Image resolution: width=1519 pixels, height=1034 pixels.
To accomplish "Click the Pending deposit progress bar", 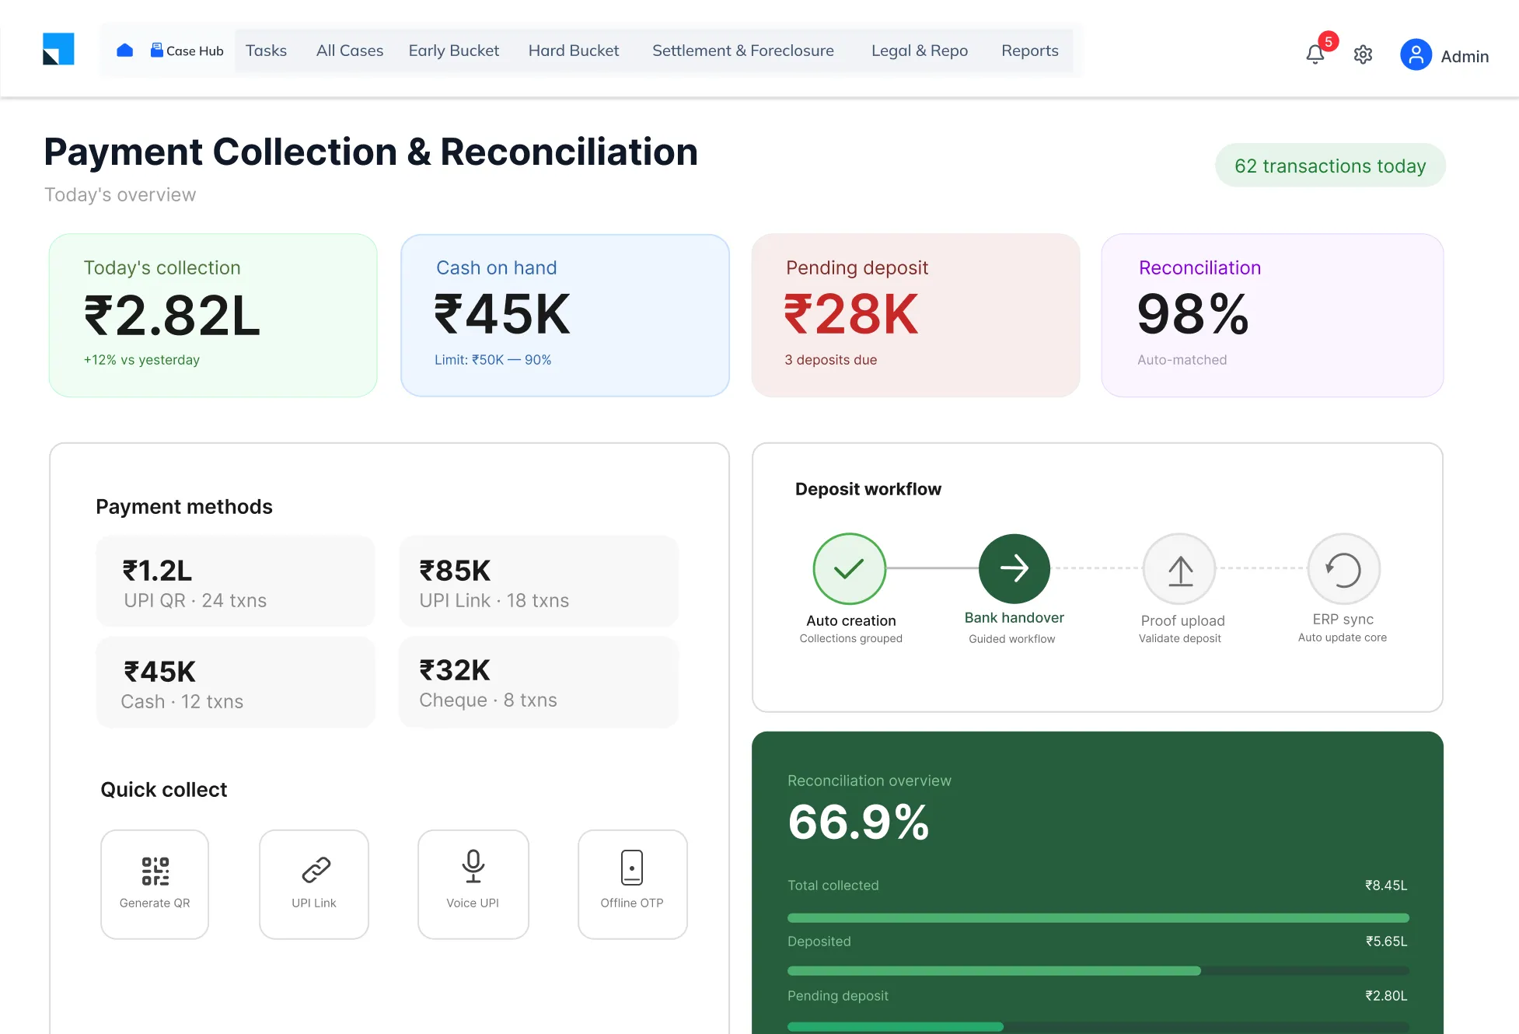I will [x=1098, y=1027].
